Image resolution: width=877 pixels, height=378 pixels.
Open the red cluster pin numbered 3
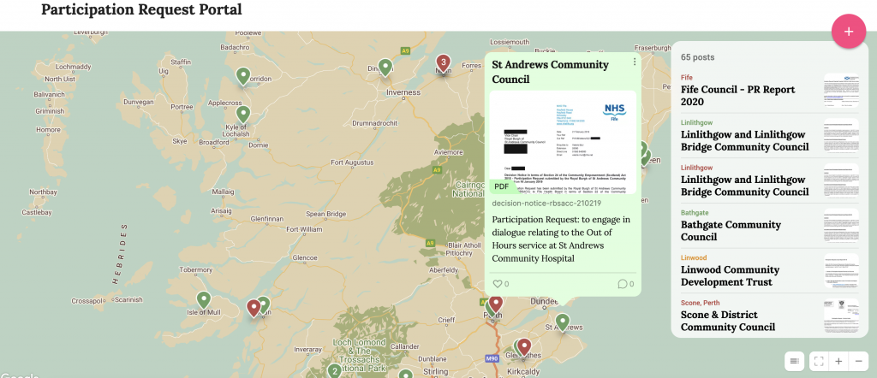click(x=443, y=63)
